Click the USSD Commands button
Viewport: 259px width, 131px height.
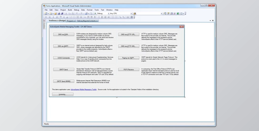(x=64, y=58)
